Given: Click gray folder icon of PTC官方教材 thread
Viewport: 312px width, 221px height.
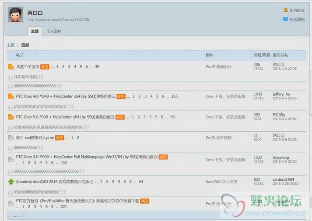Looking at the screenshot, I should (11, 203).
